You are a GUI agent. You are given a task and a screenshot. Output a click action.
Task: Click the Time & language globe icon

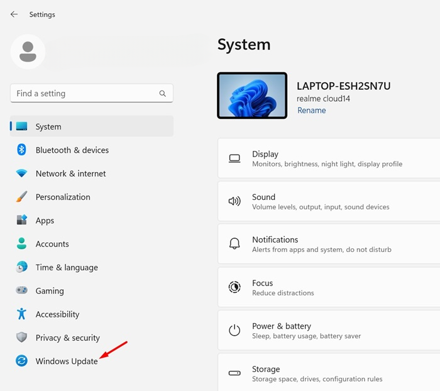(x=21, y=267)
